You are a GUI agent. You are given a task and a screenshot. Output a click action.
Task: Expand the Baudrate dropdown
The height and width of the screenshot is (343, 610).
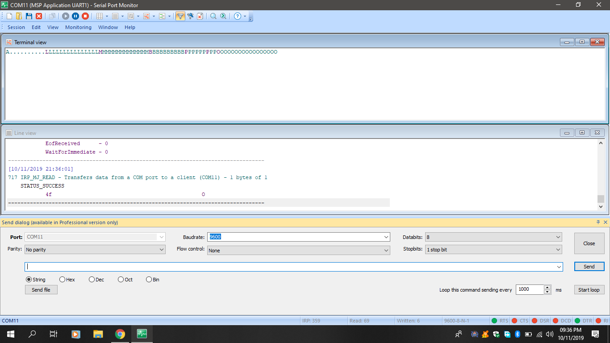(x=386, y=237)
